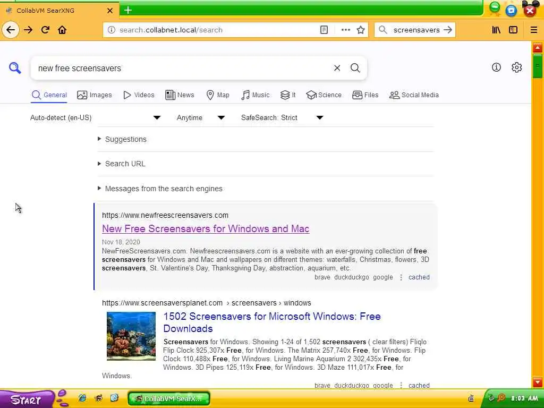The image size is (544, 408).
Task: Close the CollabVM SearXNG tab
Action: tap(110, 11)
